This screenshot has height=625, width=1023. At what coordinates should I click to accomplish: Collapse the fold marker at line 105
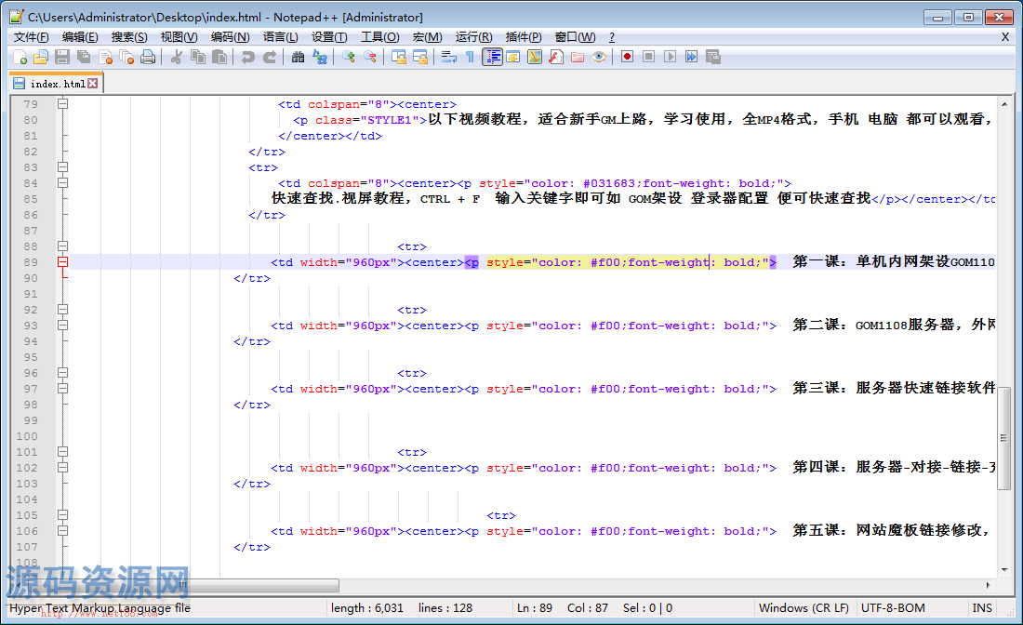tap(62, 515)
